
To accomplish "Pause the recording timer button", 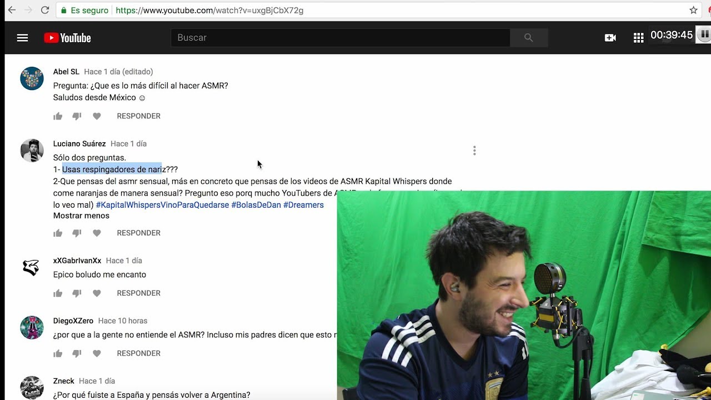I will click(704, 34).
